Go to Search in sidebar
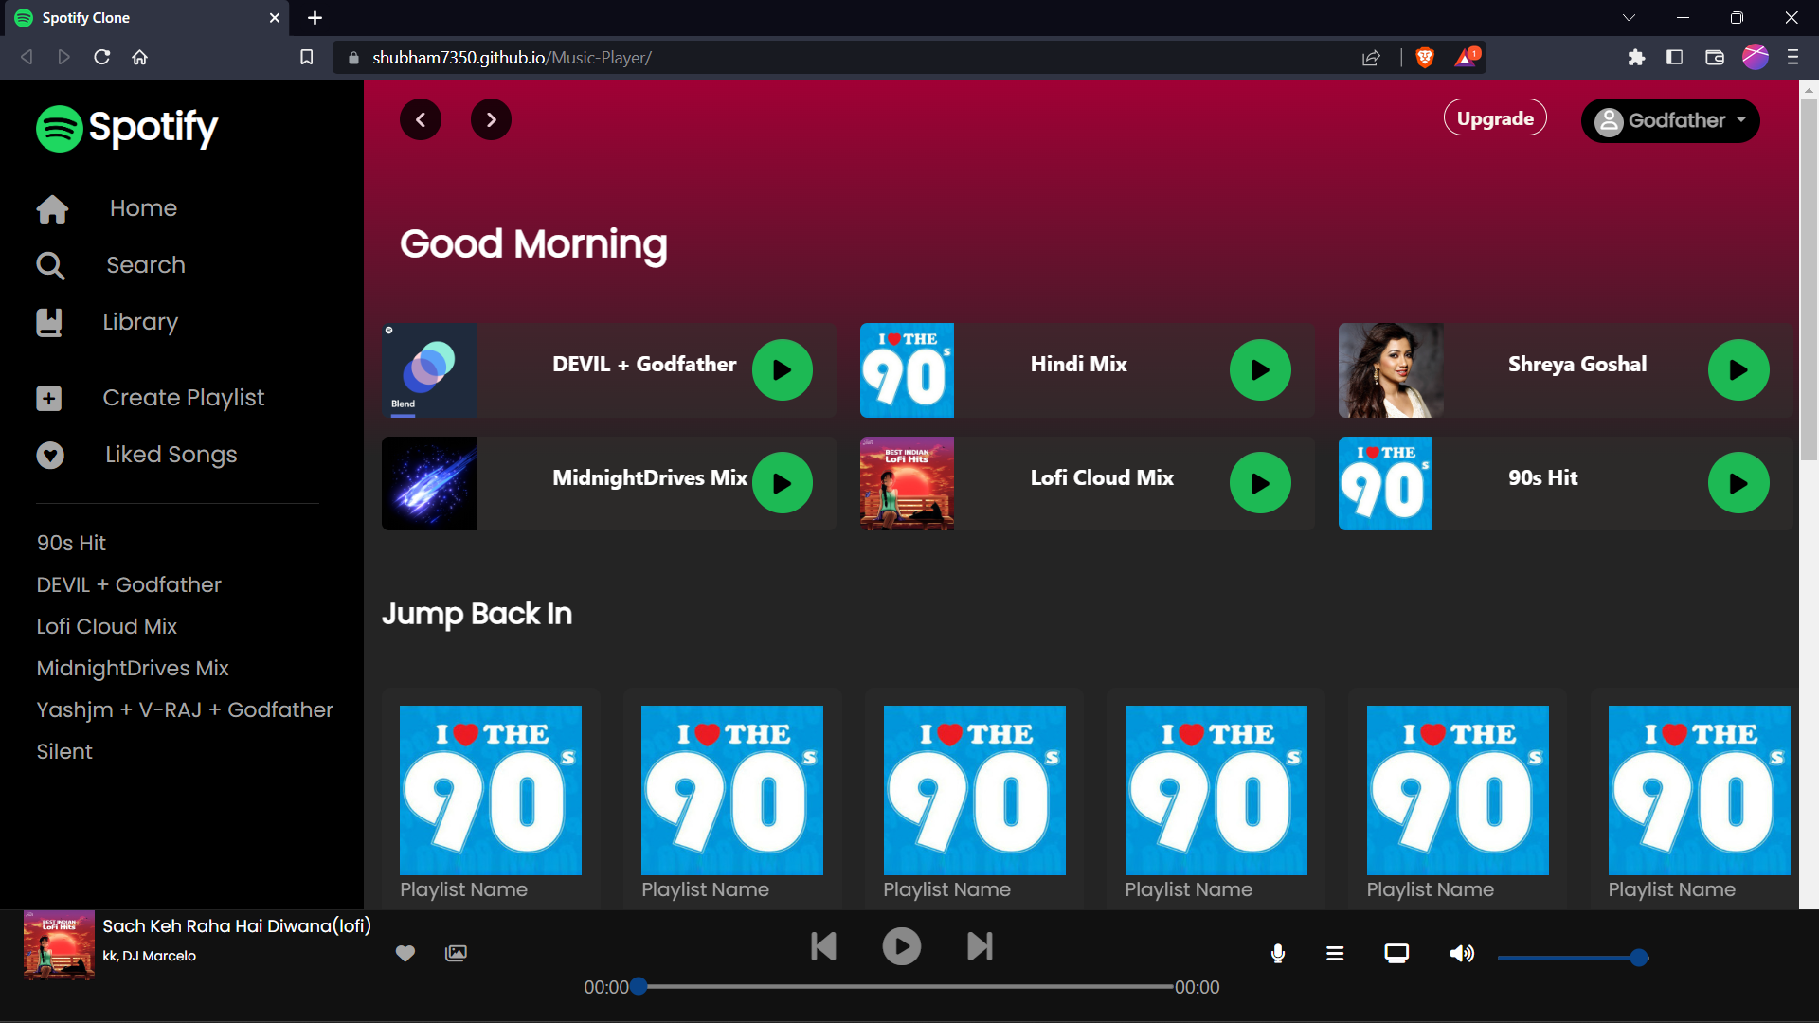The width and height of the screenshot is (1819, 1023). 145,265
